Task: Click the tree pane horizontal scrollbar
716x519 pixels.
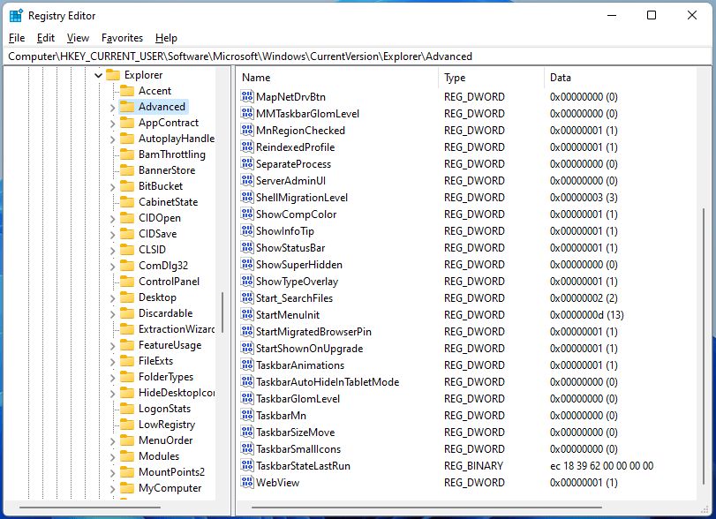Action: click(x=90, y=507)
